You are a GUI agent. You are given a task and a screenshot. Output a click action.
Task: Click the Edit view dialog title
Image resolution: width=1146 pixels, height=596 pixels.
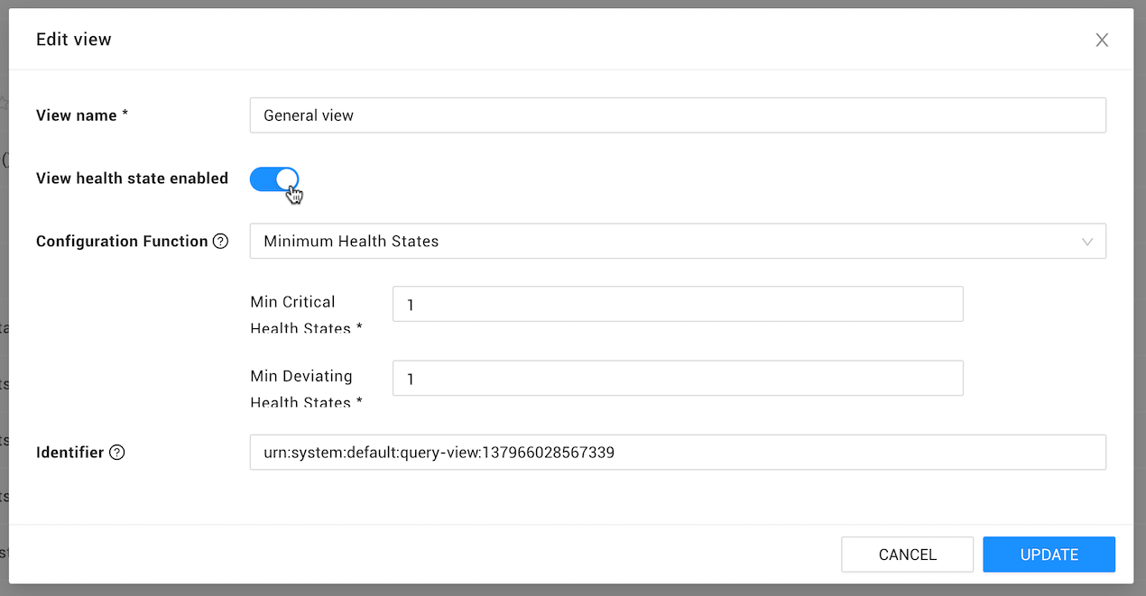pos(73,40)
